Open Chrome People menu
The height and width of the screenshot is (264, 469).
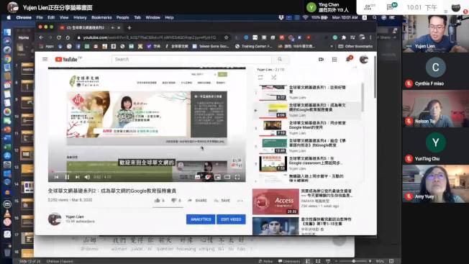pyautogui.click(x=122, y=17)
